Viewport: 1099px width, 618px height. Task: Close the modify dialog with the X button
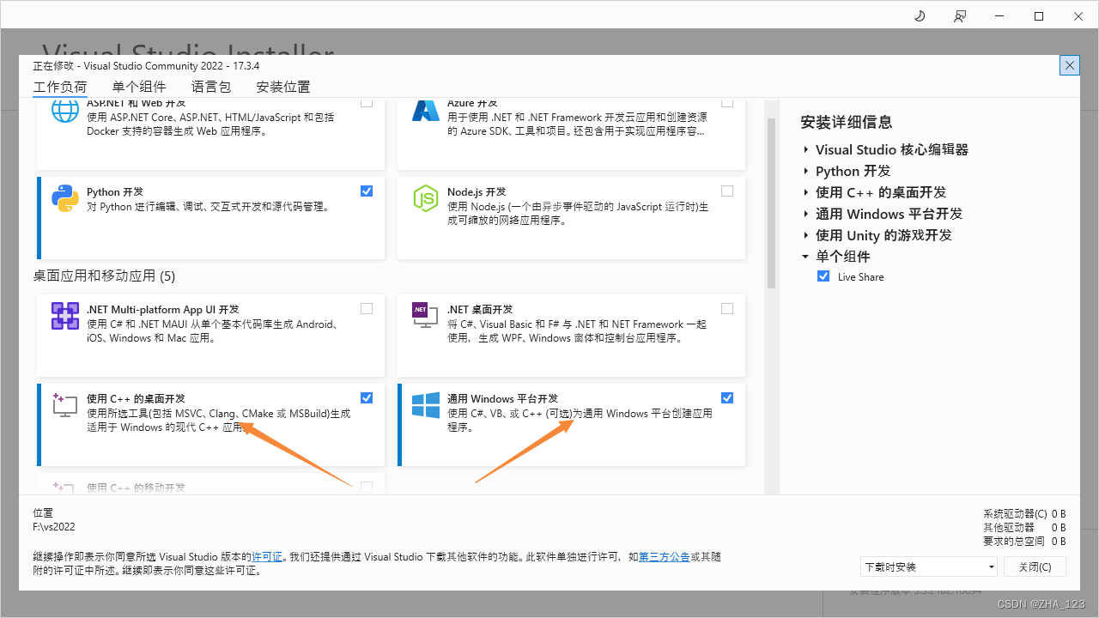click(1070, 65)
